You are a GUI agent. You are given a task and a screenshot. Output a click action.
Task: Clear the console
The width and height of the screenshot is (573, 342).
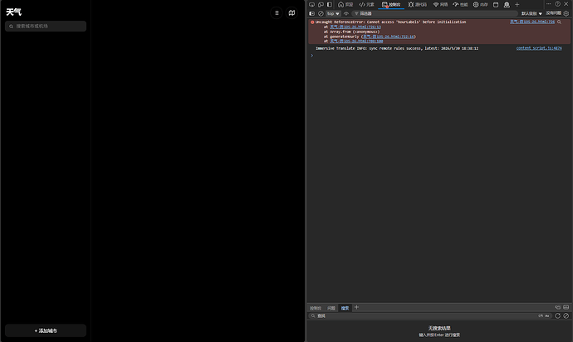coord(321,13)
